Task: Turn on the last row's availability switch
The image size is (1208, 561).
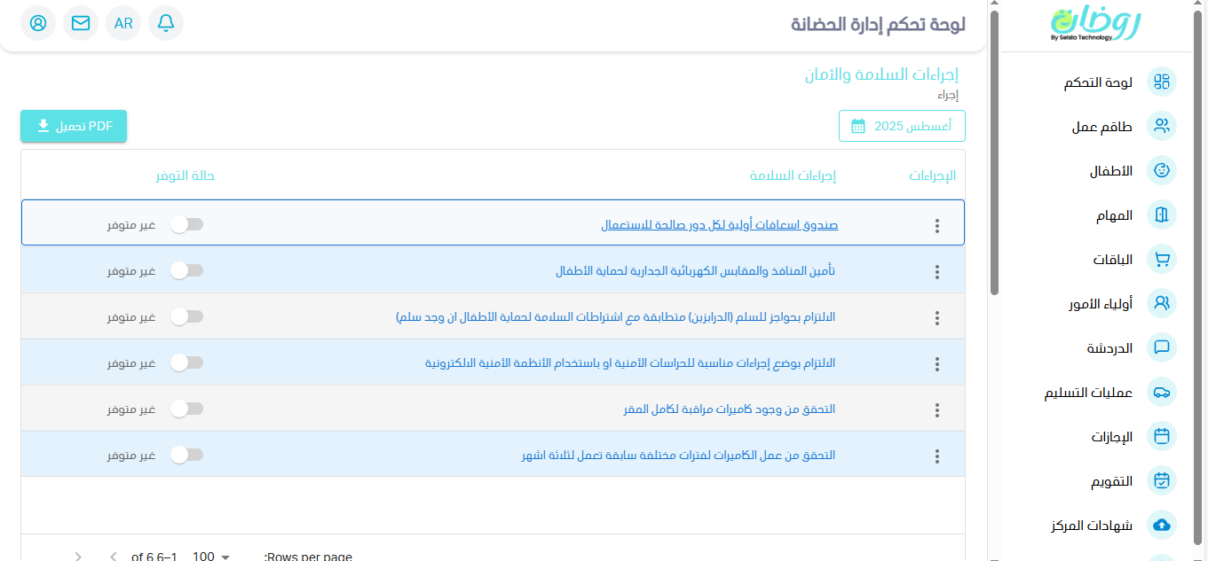Action: (x=187, y=455)
